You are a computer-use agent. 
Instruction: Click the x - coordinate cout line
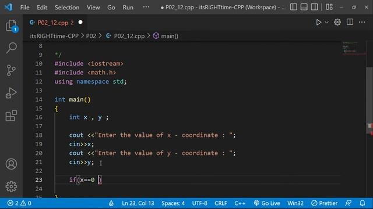point(153,135)
